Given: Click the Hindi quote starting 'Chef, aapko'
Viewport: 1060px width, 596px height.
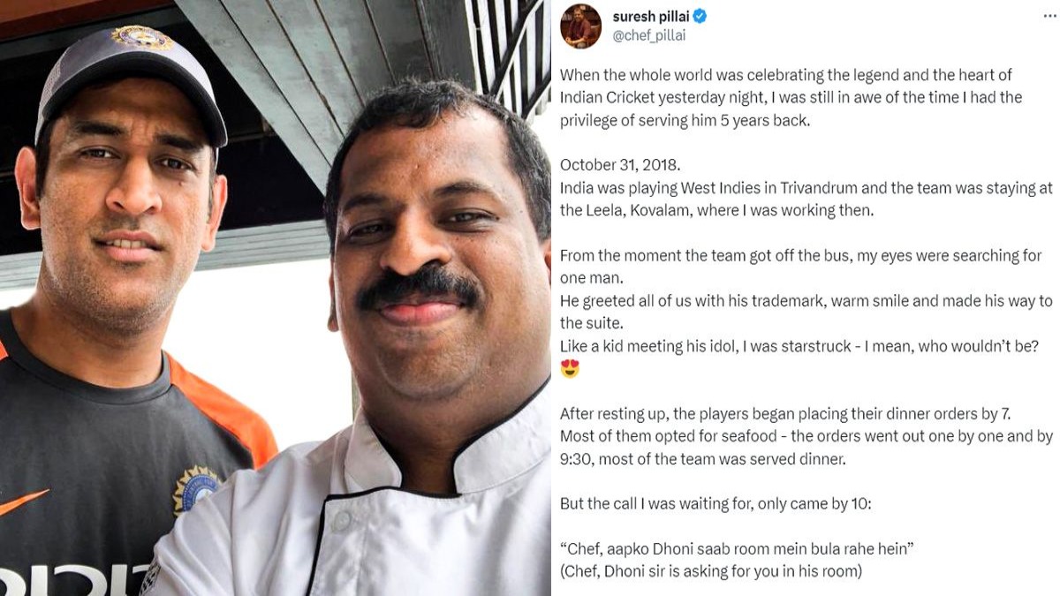Looking at the screenshot, I should tap(737, 549).
